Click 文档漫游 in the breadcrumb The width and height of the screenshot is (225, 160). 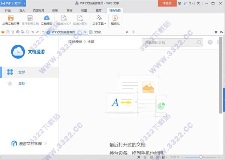75,42
